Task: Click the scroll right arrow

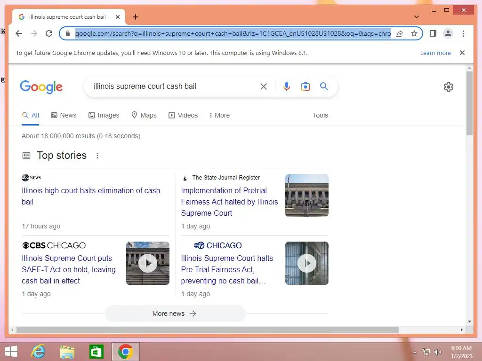Action: tap(462, 330)
